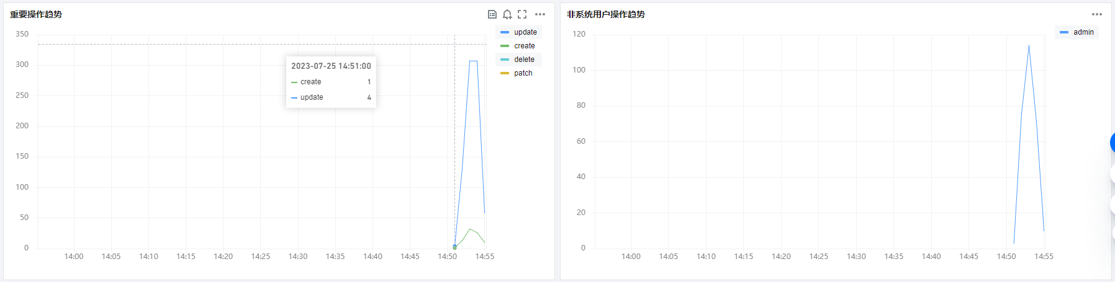Open the log query icon in 重要操作趋势 panel
The image size is (1115, 282).
(492, 14)
